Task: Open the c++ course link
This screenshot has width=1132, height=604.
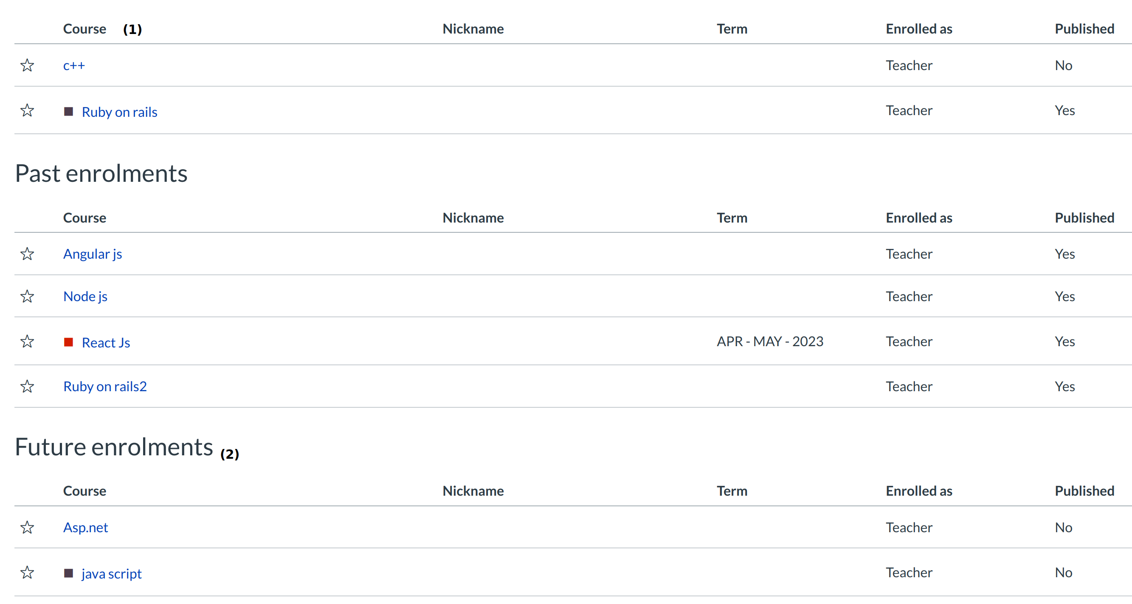Action: click(74, 66)
